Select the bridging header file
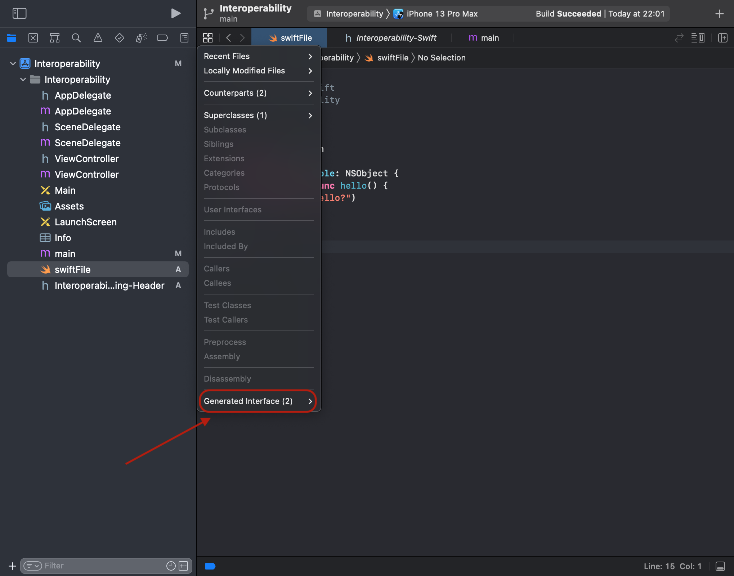Image resolution: width=734 pixels, height=576 pixels. (98, 285)
